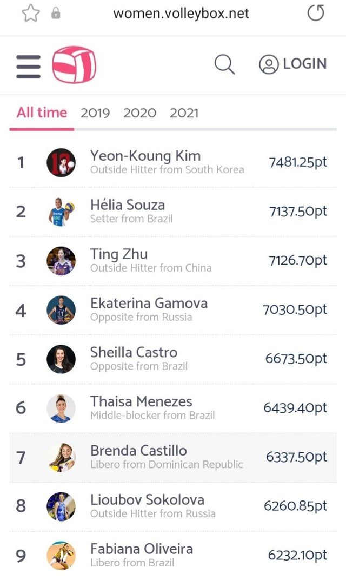Viewport: 346px width, 580px height.
Task: Click the women.volleybox.net address bar
Action: [x=181, y=14]
